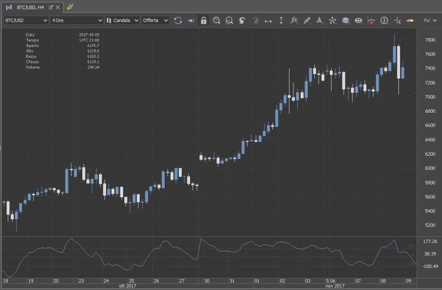Viewport: 442px width, 290px height.
Task: Toggle the eye visibility icon
Action: [x=359, y=20]
